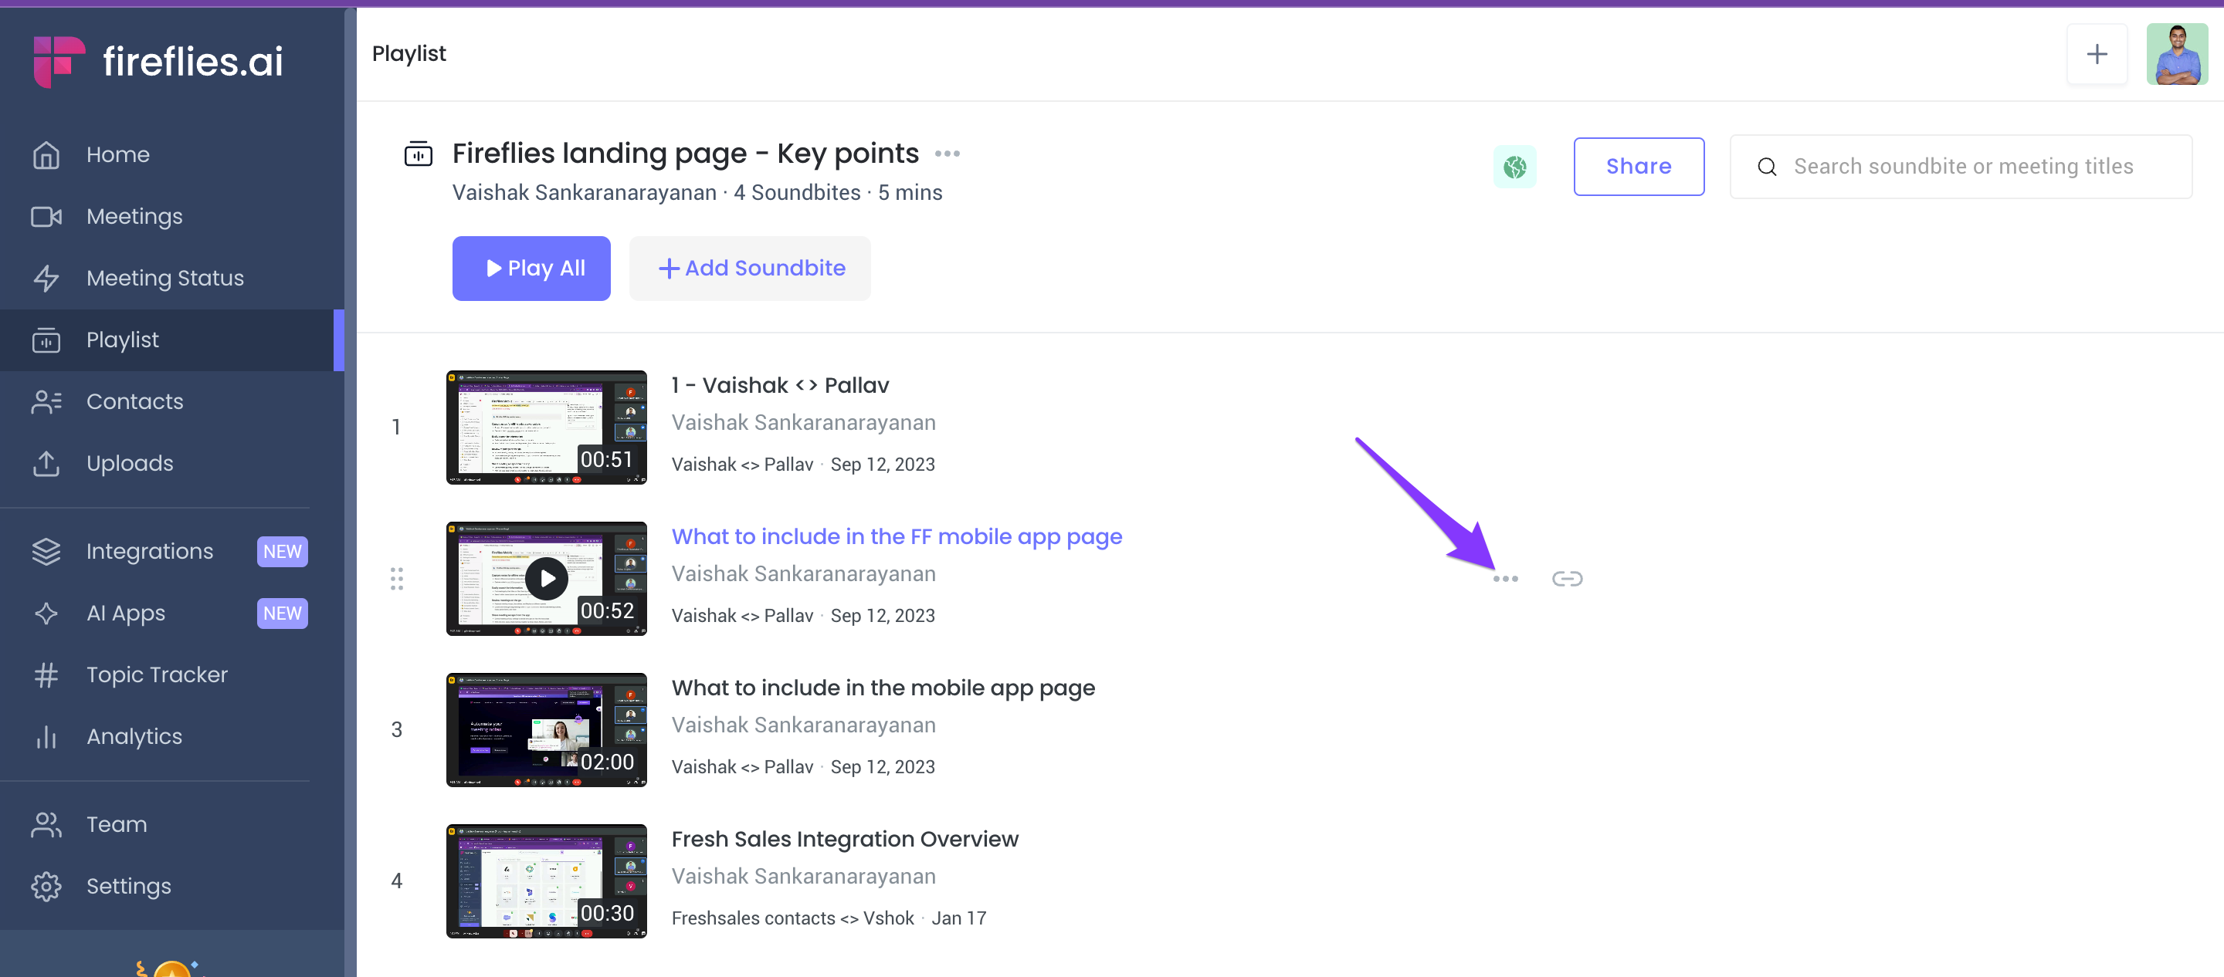Click the Integrations layers icon
The height and width of the screenshot is (977, 2224).
coord(46,552)
